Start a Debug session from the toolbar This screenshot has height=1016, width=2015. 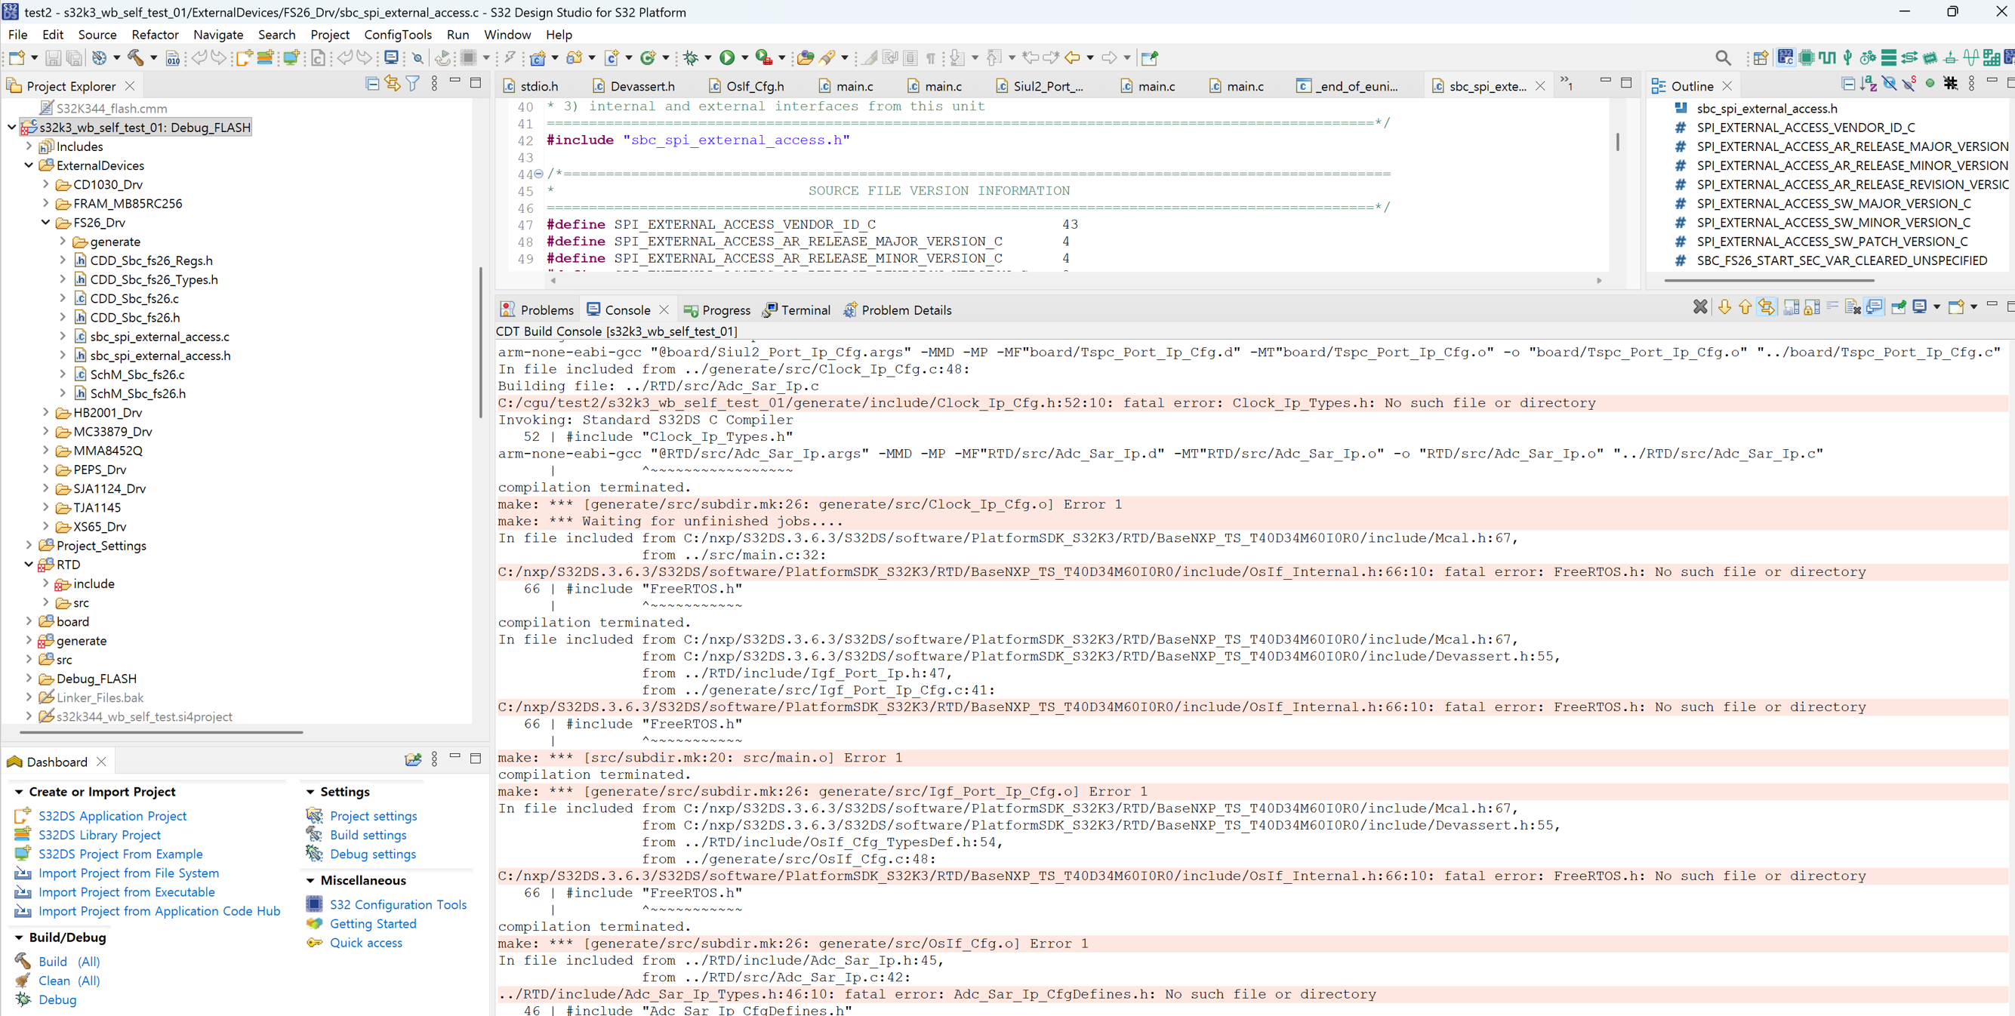point(692,57)
